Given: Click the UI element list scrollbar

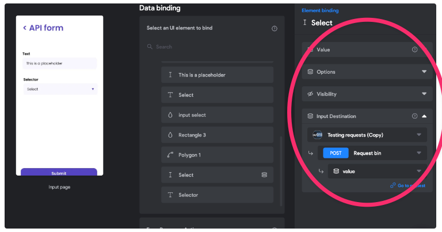Looking at the screenshot, I should (x=281, y=171).
